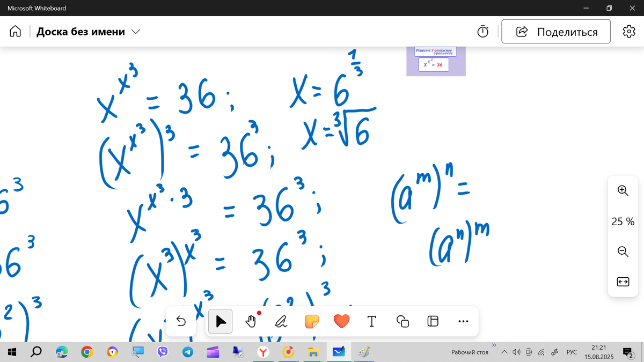Open the timer tool
Screen dimensions: 644x362
click(483, 32)
